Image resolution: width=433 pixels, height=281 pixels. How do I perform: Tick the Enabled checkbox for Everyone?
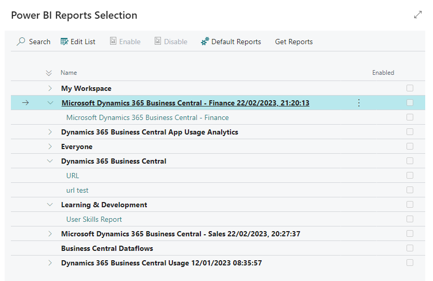pos(410,146)
